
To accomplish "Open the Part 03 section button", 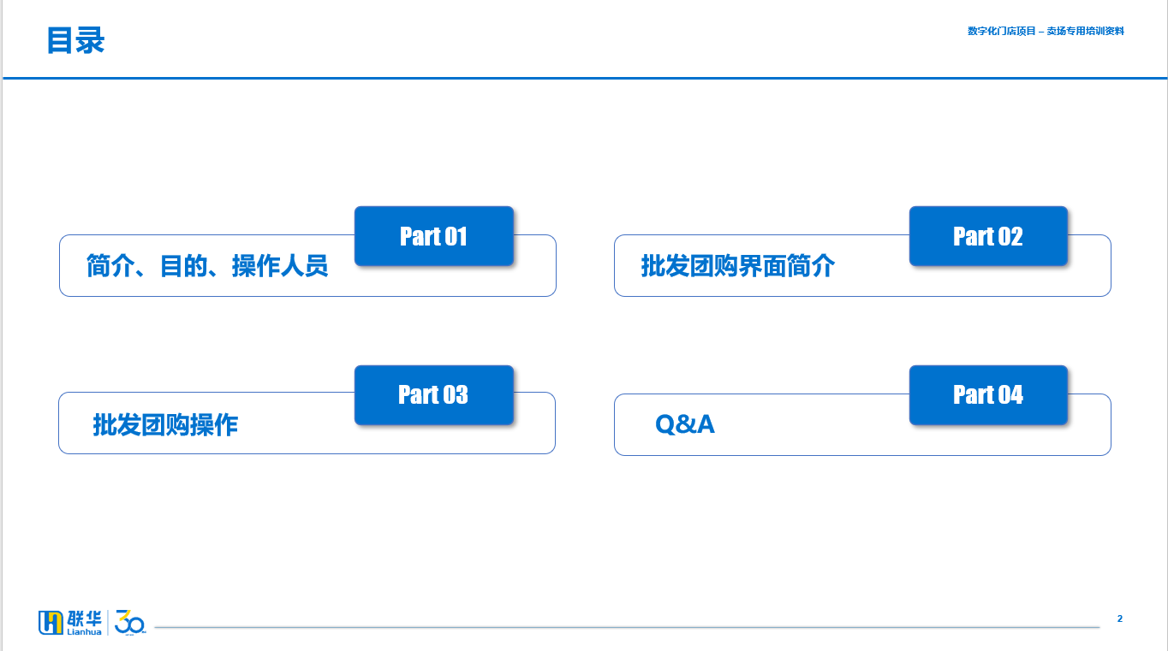I will click(433, 394).
